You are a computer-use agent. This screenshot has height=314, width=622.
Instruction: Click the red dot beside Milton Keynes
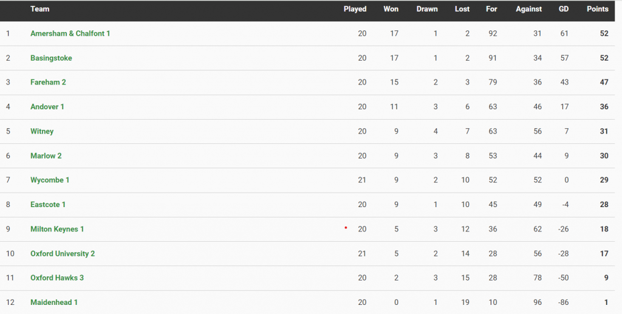pyautogui.click(x=346, y=228)
